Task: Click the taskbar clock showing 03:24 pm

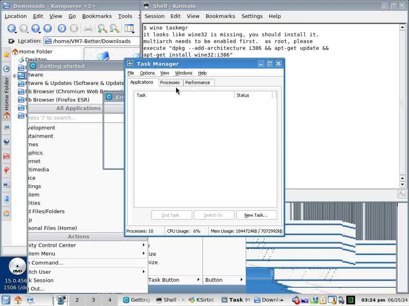Action: [373, 300]
